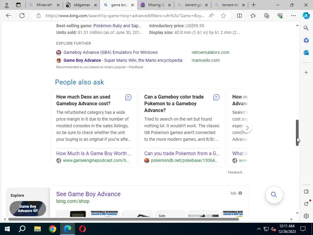The height and width of the screenshot is (235, 313).
Task: Go back with the back arrow
Action: [8, 16]
